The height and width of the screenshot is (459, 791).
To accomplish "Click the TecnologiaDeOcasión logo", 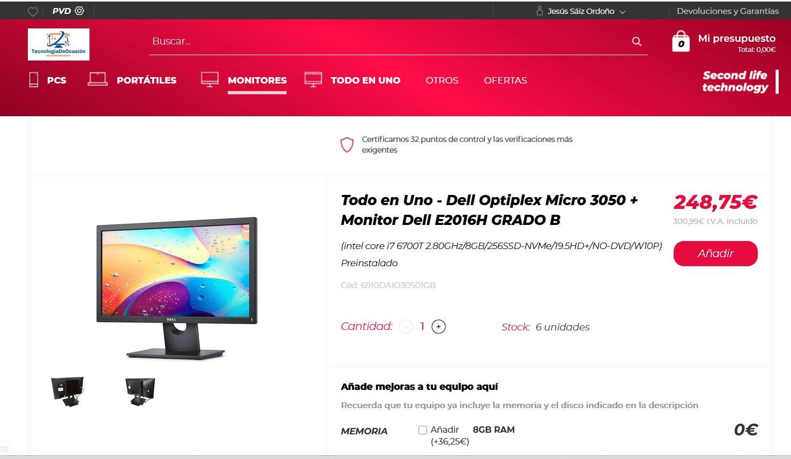I will [58, 44].
